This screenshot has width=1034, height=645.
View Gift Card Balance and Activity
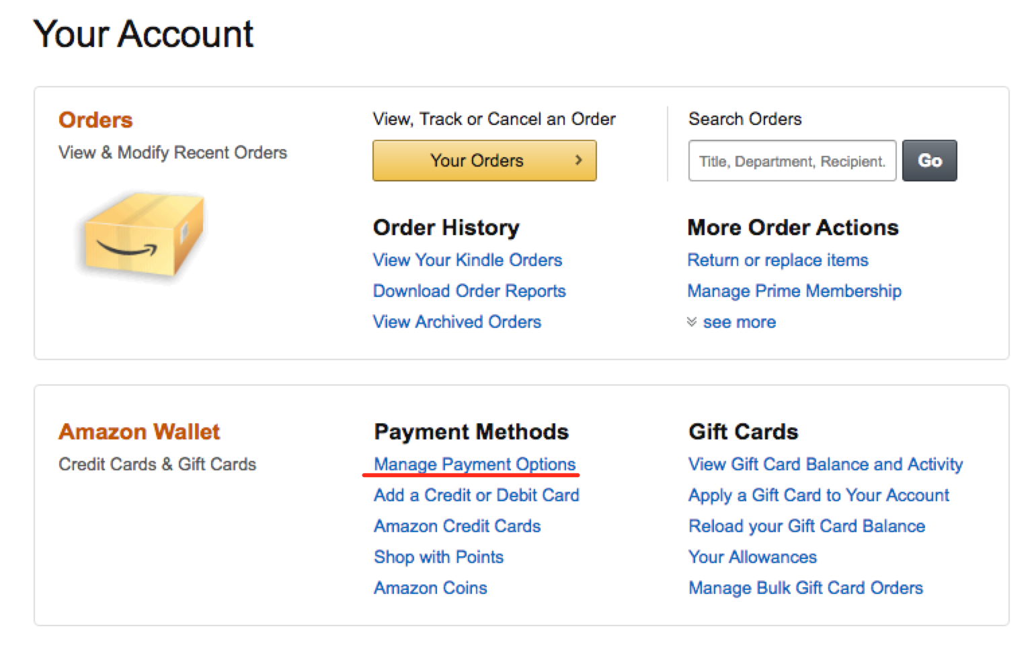(x=826, y=464)
